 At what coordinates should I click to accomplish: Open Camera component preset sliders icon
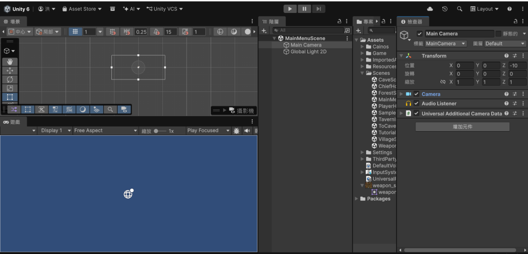tap(515, 94)
